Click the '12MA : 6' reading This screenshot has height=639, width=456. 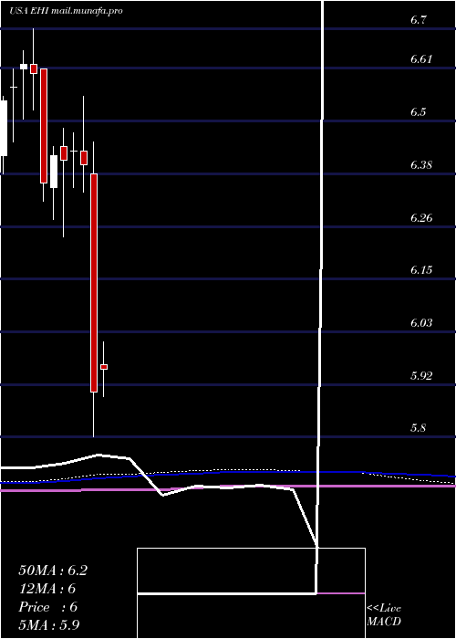pyautogui.click(x=47, y=589)
